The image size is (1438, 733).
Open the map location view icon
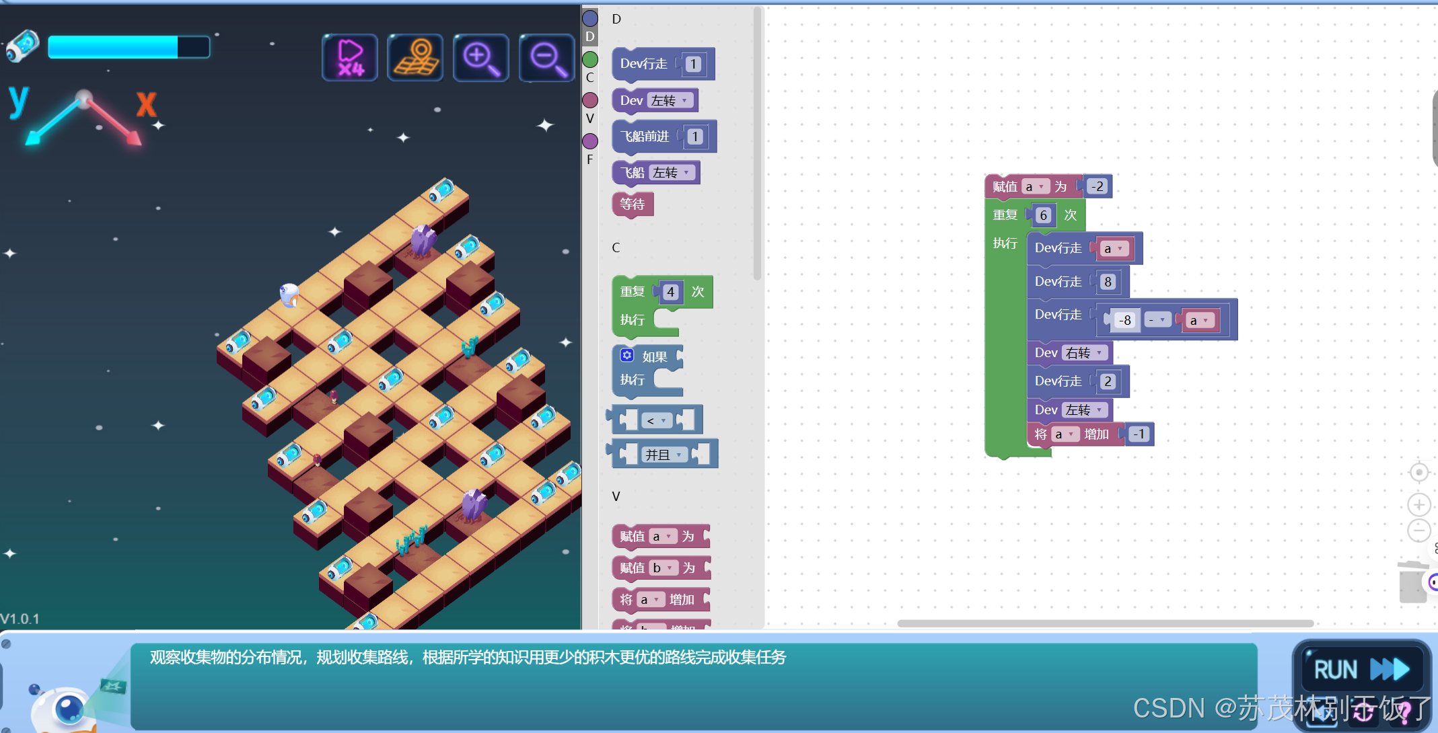(x=415, y=58)
